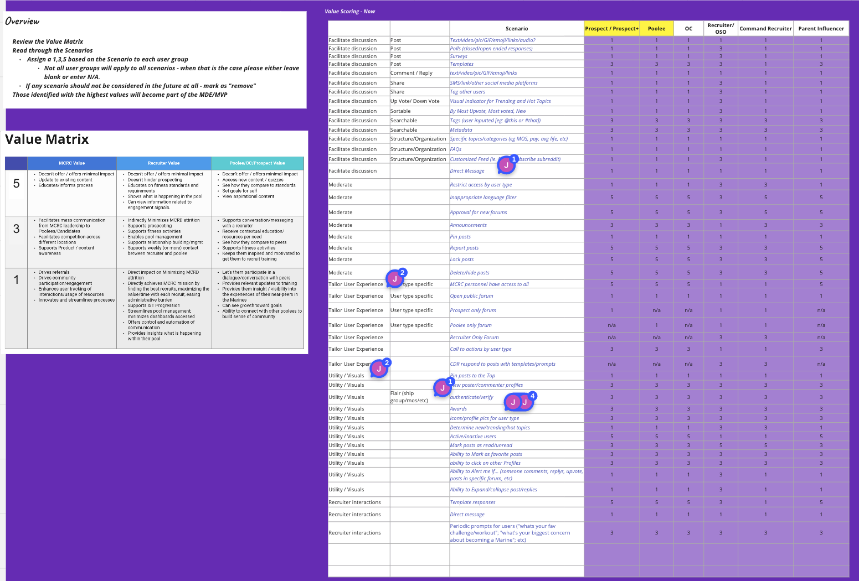Click the Lock posts link
This screenshot has height=581, width=859.
point(462,260)
